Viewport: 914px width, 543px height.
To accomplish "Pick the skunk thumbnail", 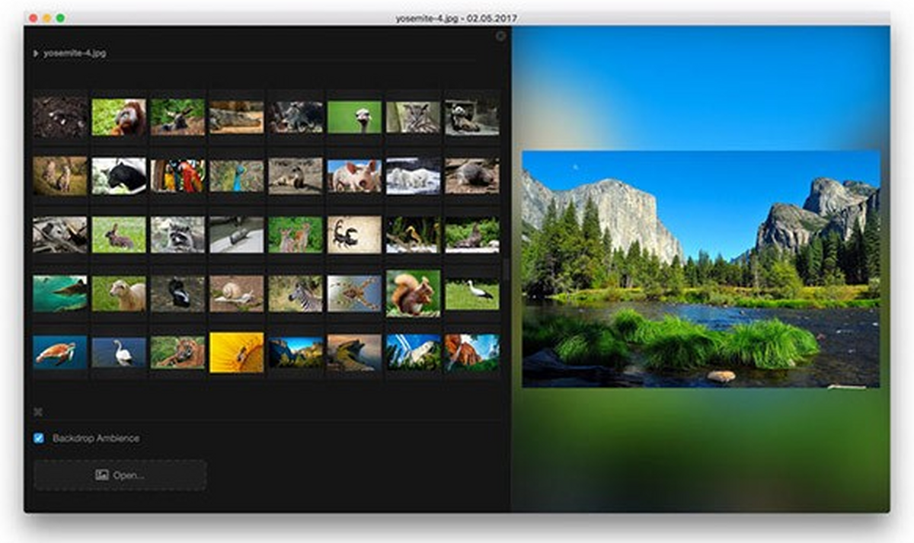I will pyautogui.click(x=177, y=293).
